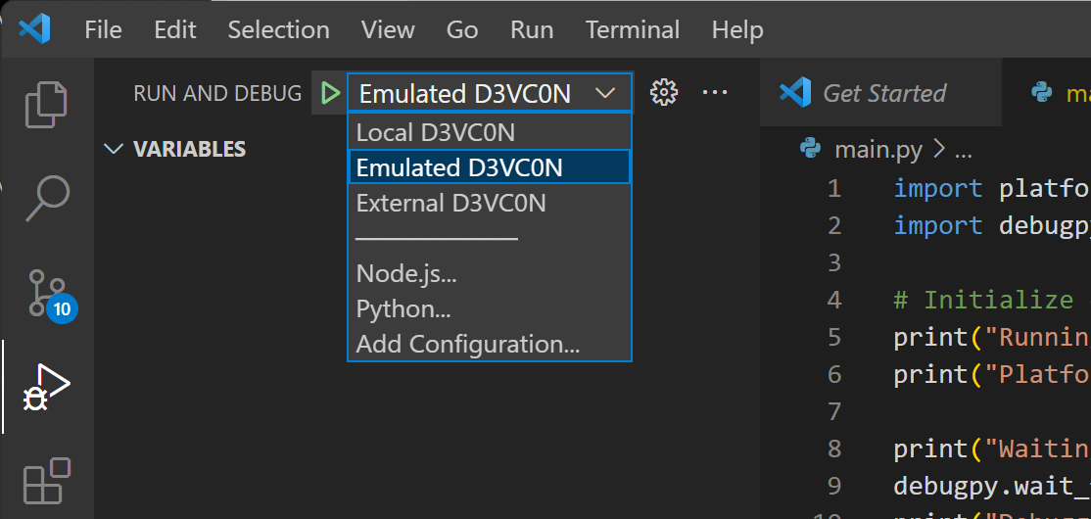This screenshot has width=1091, height=519.
Task: Pick Emulated D3VC0N in the dropdown list
Action: (459, 167)
